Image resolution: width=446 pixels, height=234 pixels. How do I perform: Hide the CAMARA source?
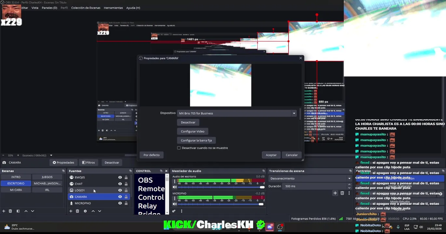[120, 197]
